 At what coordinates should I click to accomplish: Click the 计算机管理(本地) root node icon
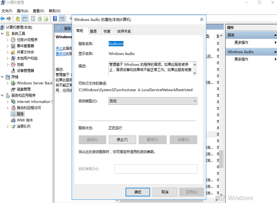point(2,27)
